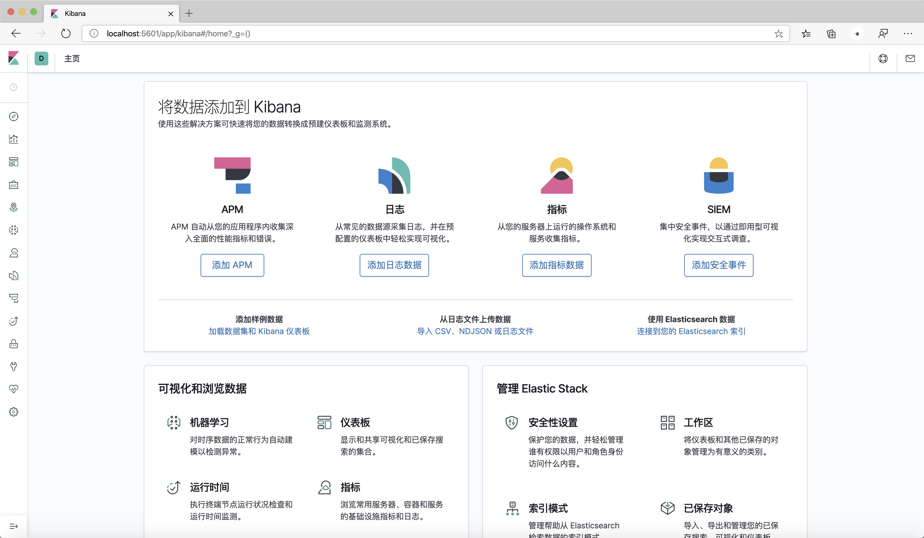The height and width of the screenshot is (538, 924).
Task: Add page to favorites star icon
Action: [779, 34]
